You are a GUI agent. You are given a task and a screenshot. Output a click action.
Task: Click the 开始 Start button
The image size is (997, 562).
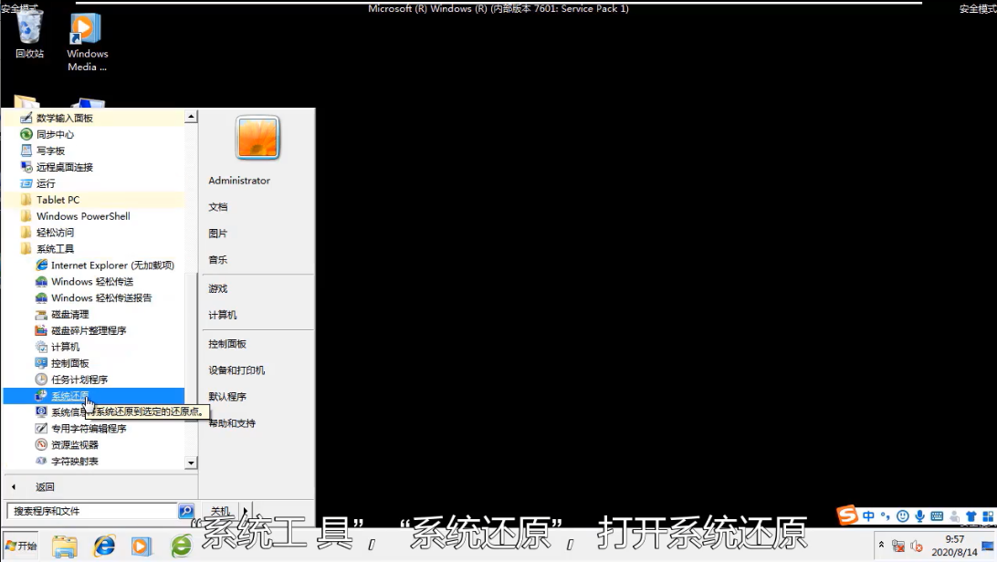[20, 546]
